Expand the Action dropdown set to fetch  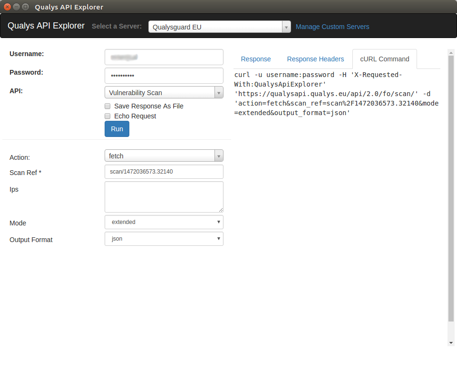point(164,156)
